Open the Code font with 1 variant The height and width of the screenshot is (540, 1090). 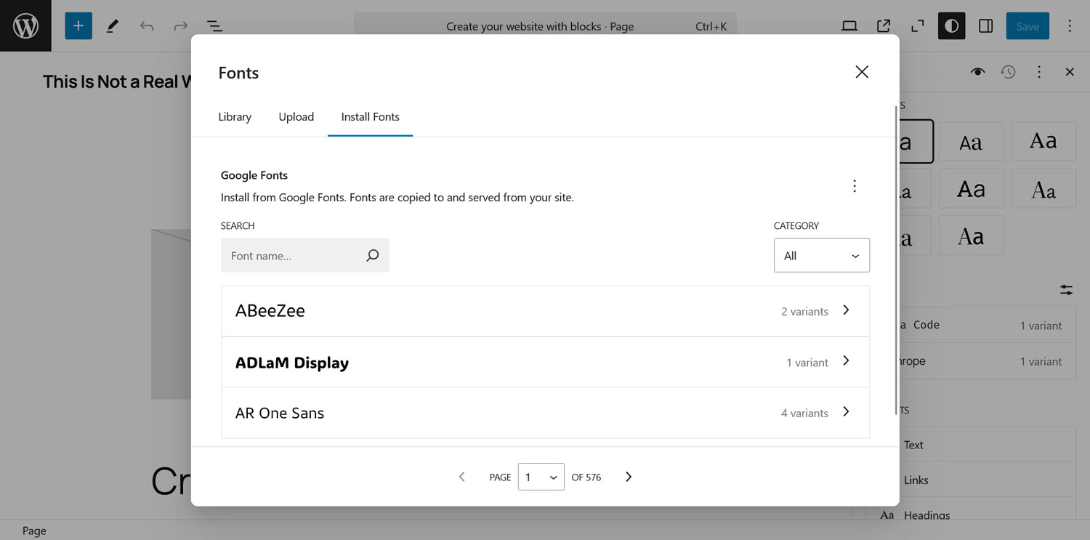988,326
